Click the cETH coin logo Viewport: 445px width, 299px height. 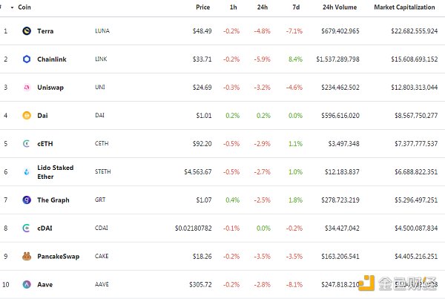pos(27,143)
